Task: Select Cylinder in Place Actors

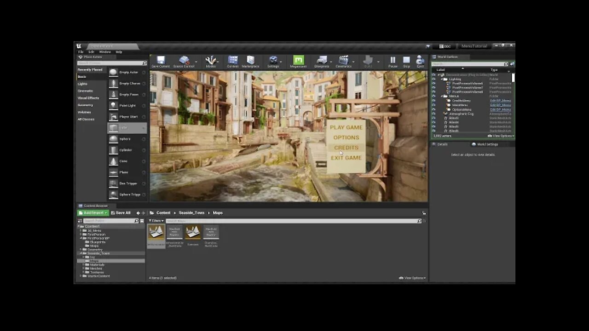Action: [x=127, y=150]
